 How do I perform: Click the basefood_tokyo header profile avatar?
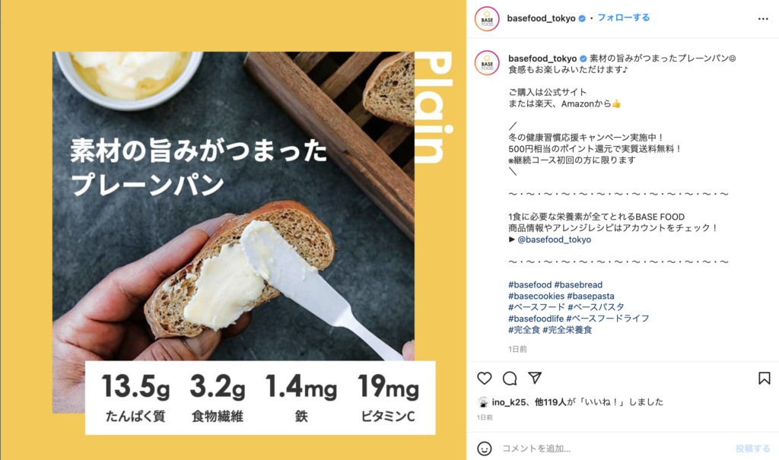487,19
